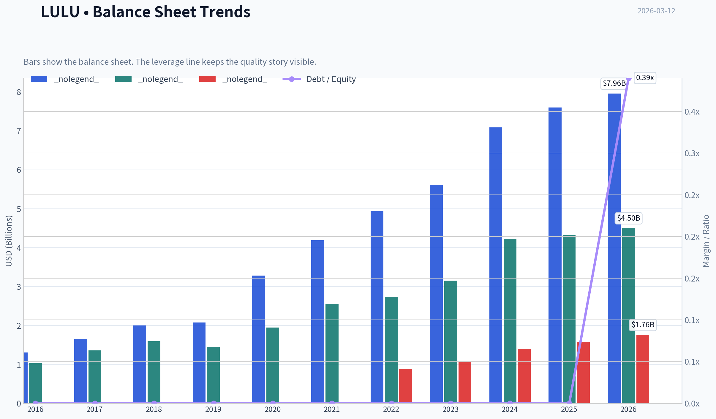Click the Debt / Equity marker at 2019
This screenshot has height=419, width=716.
pyautogui.click(x=214, y=403)
